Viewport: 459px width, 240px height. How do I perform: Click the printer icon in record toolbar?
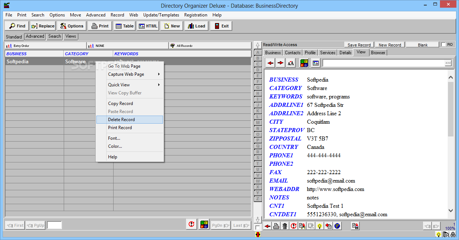click(276, 226)
